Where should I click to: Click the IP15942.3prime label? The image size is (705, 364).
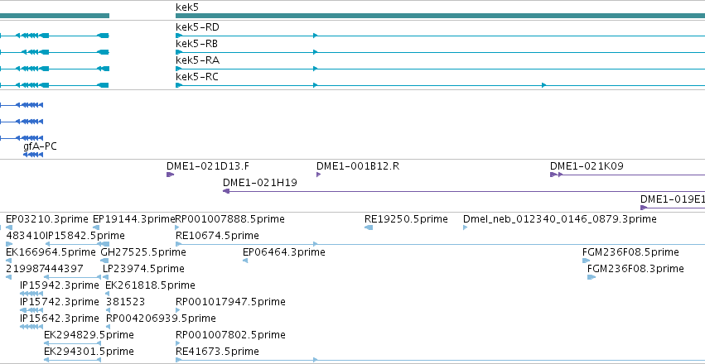tap(60, 285)
